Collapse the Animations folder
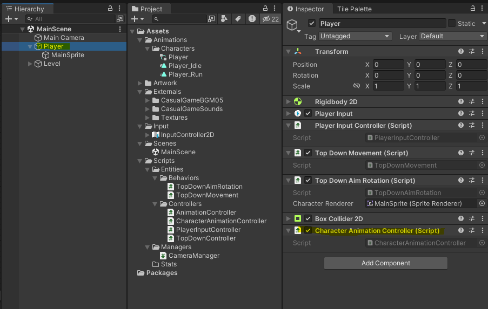Image resolution: width=488 pixels, height=309 pixels. 140,40
